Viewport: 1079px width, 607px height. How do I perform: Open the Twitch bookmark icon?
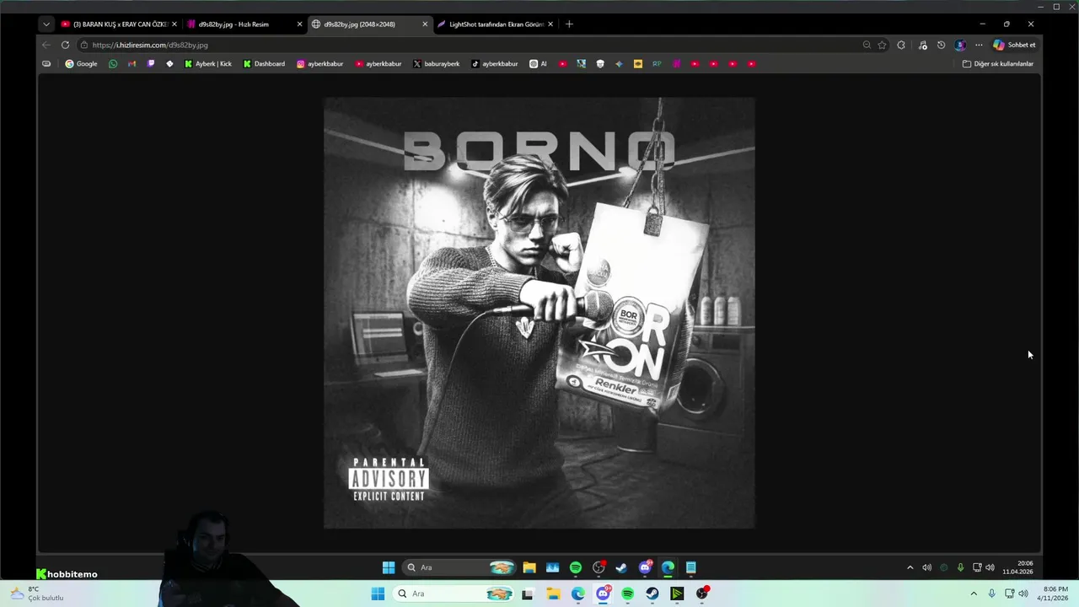151,63
